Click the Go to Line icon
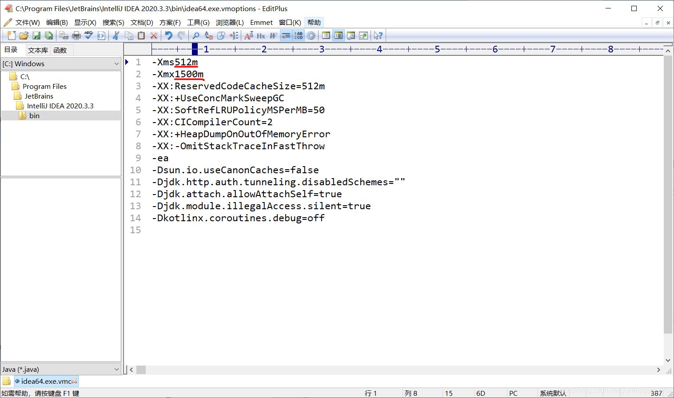The image size is (674, 398). click(x=234, y=36)
